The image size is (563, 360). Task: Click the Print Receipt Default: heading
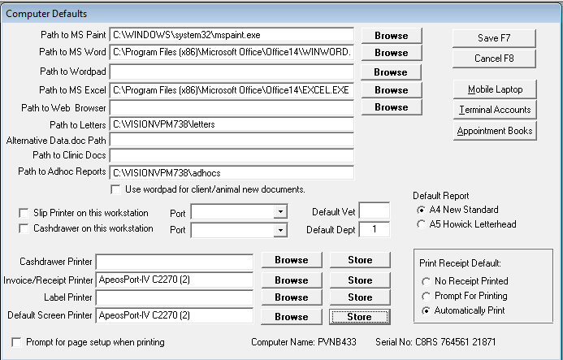460,263
